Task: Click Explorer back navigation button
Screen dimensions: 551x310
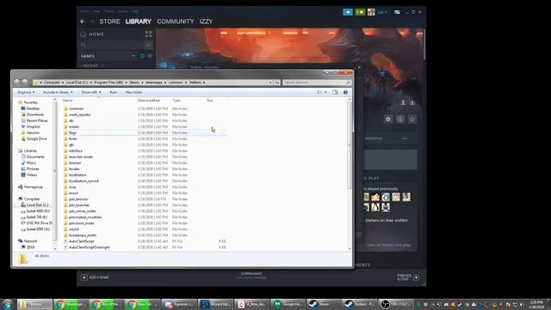Action: (x=17, y=82)
